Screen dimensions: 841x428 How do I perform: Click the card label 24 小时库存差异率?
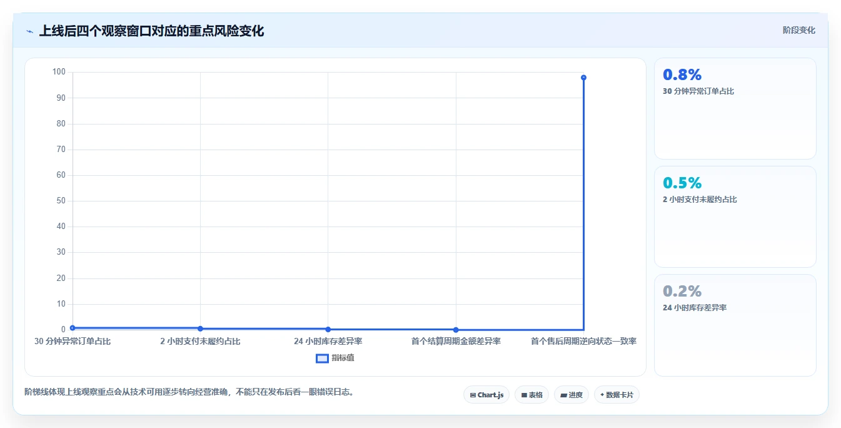[694, 308]
